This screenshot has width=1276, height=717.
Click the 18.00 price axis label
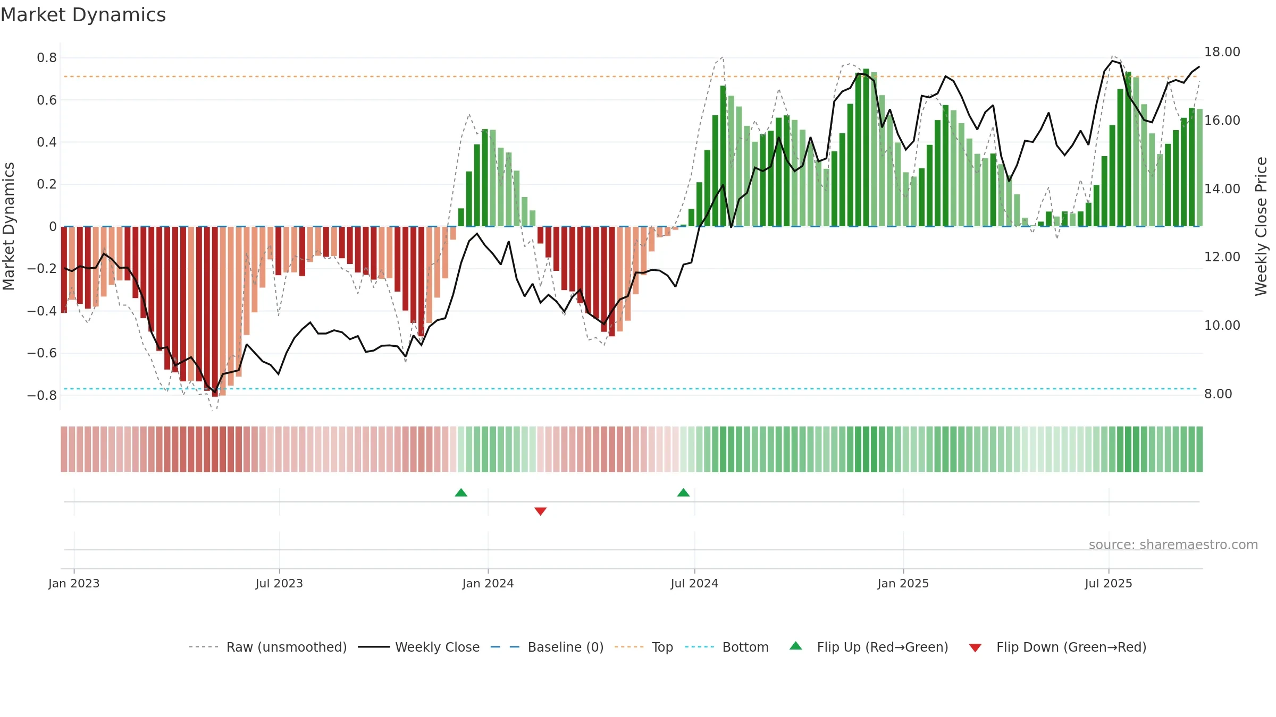click(x=1222, y=52)
